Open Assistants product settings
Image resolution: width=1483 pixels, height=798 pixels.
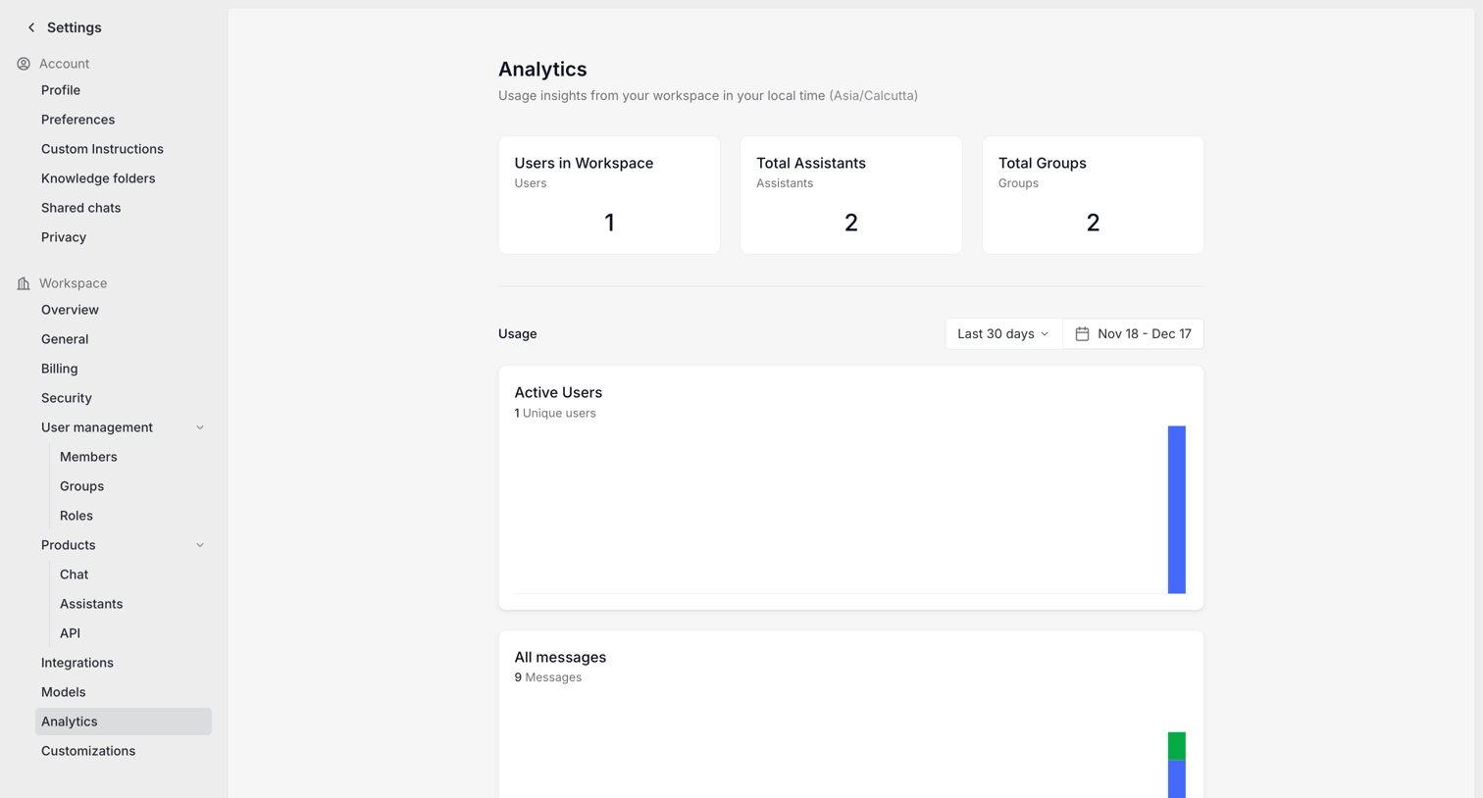point(91,604)
